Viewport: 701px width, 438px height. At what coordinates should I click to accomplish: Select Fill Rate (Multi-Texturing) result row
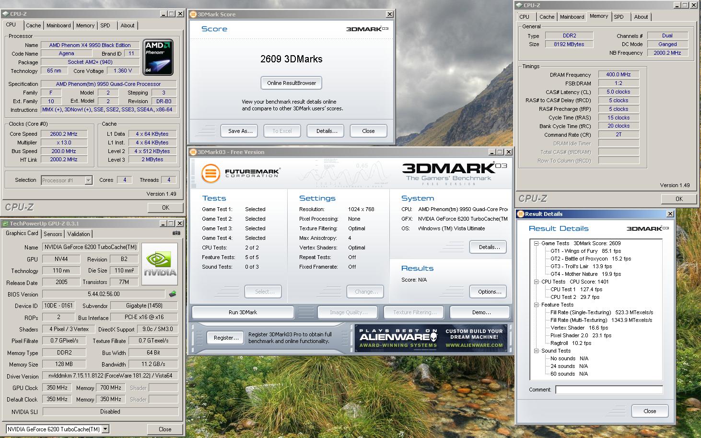[x=601, y=320]
